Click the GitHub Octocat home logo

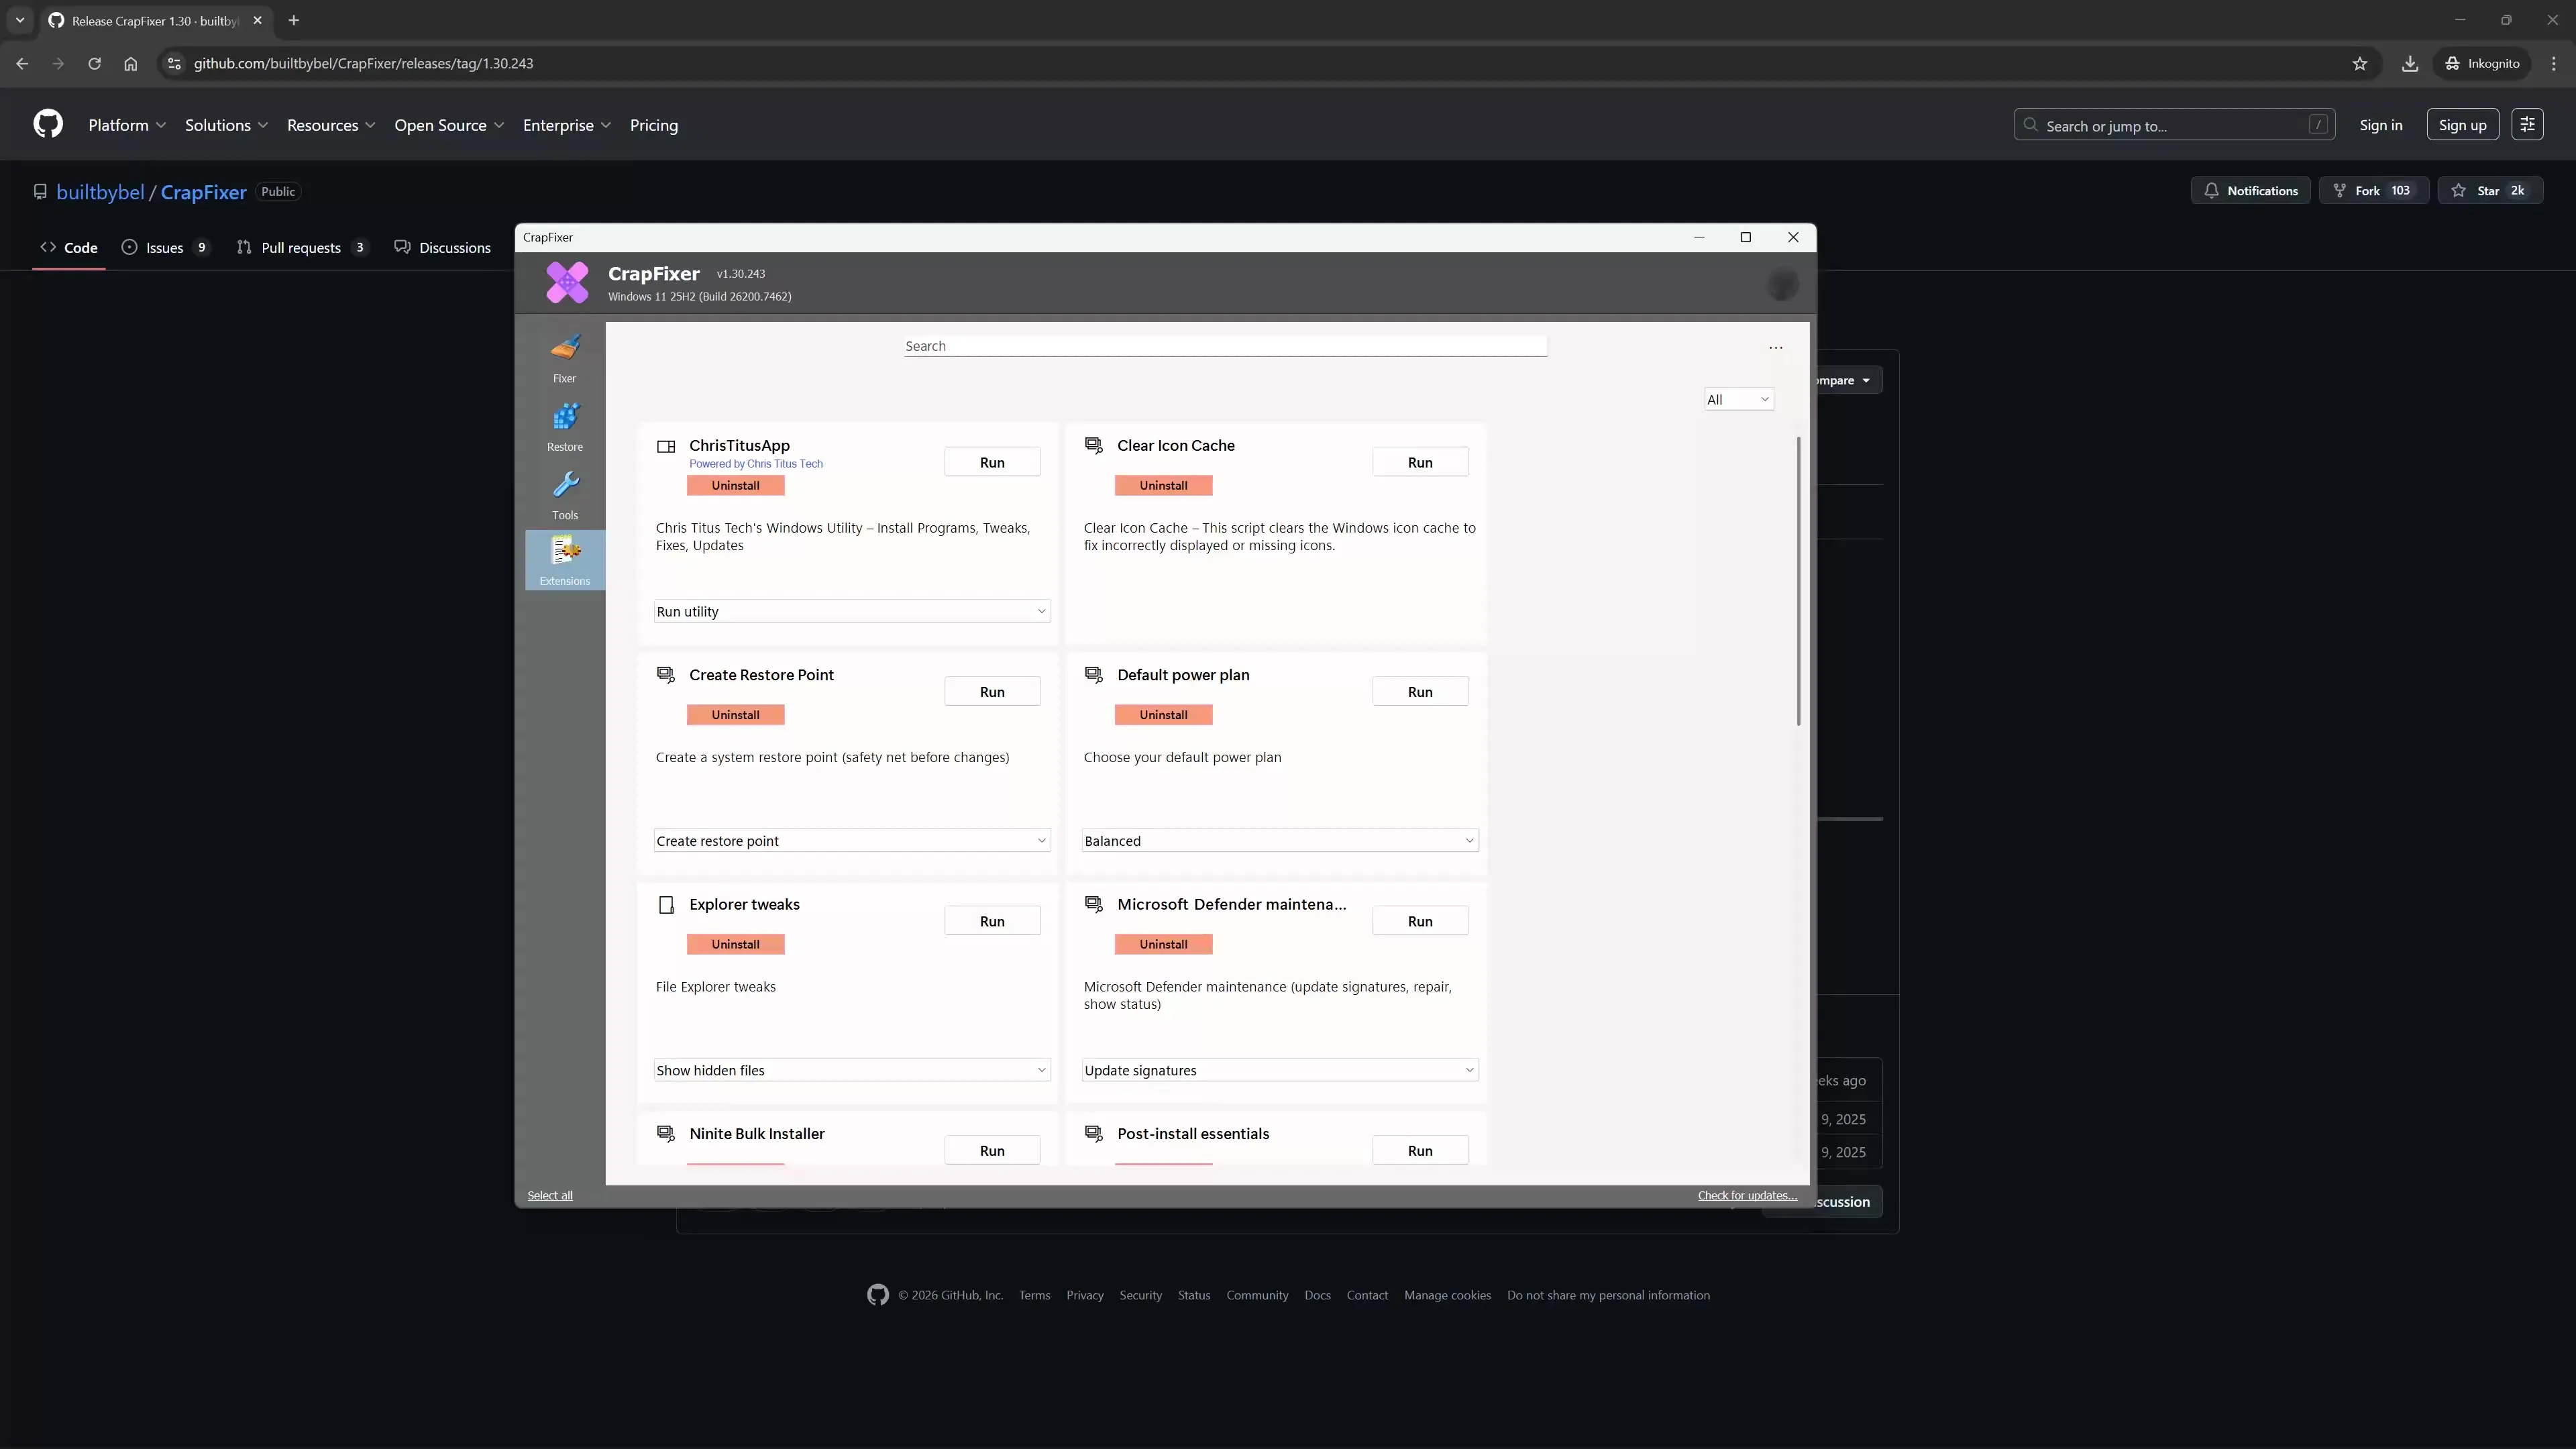(48, 124)
